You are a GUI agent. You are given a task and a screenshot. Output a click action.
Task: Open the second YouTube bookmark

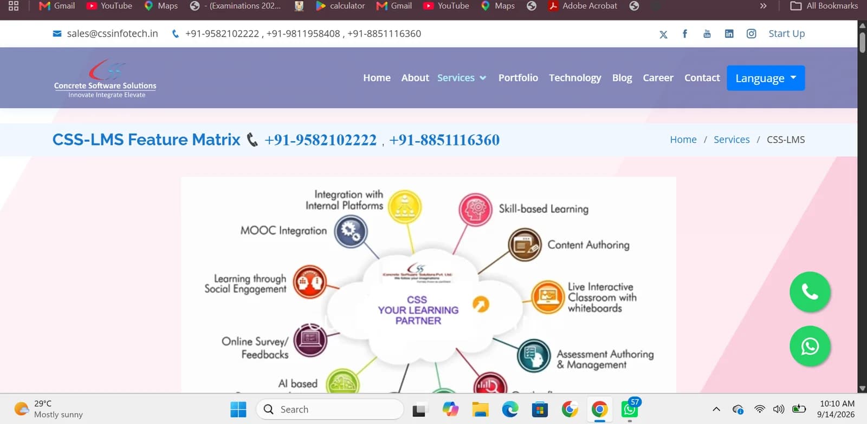446,6
